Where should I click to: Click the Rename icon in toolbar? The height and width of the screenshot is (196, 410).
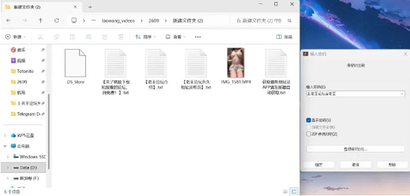click(89, 37)
